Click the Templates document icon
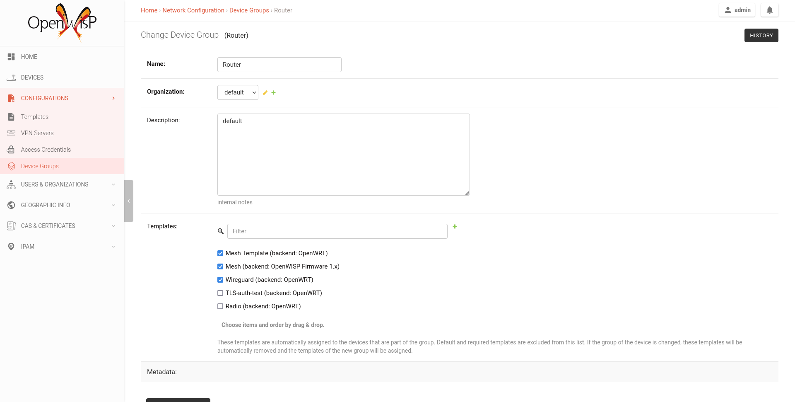The height and width of the screenshot is (402, 795). click(11, 117)
